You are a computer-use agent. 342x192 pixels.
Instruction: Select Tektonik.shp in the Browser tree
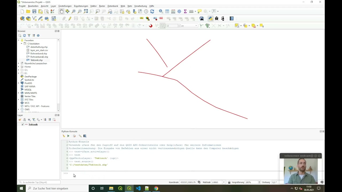(36, 60)
